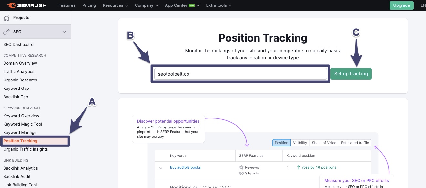Viewport: 426px width, 188px height.
Task: Click the Reviews star icon
Action: pos(241,167)
